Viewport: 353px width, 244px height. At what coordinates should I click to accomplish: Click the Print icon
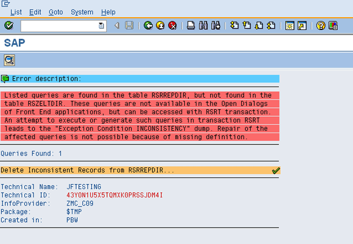[191, 25]
